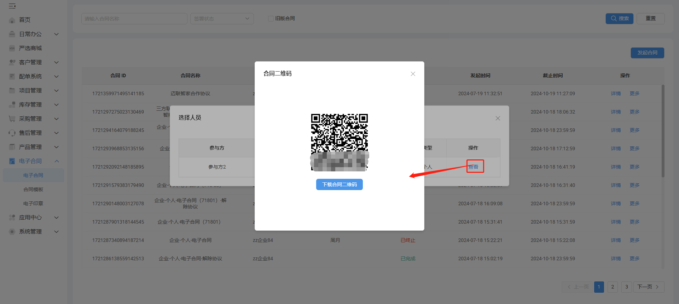Open 详情 for contract 1721287340894187214

[x=616, y=240]
